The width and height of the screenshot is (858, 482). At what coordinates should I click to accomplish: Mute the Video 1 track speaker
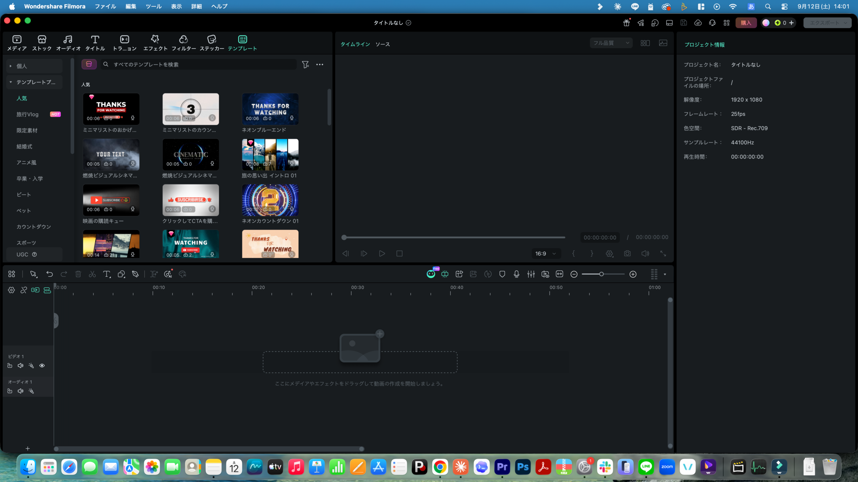20,366
